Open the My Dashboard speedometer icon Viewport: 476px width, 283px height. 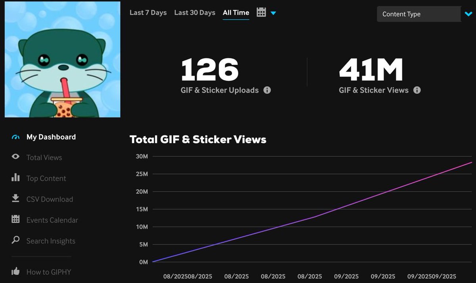pyautogui.click(x=15, y=137)
